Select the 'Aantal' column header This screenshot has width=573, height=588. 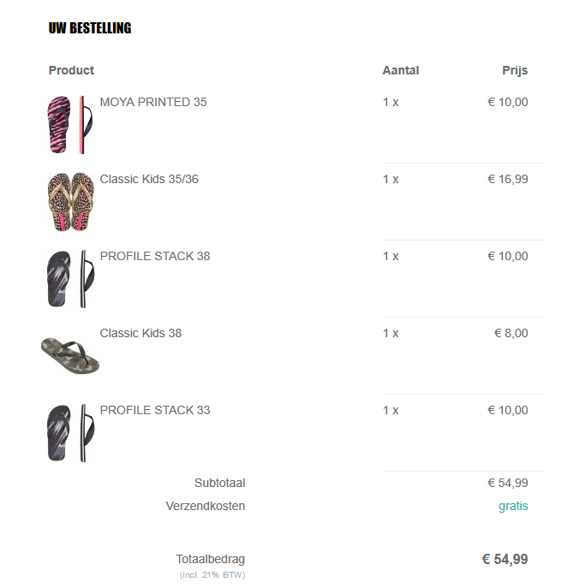400,70
